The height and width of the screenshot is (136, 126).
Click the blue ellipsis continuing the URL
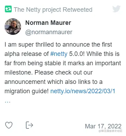click(8, 102)
